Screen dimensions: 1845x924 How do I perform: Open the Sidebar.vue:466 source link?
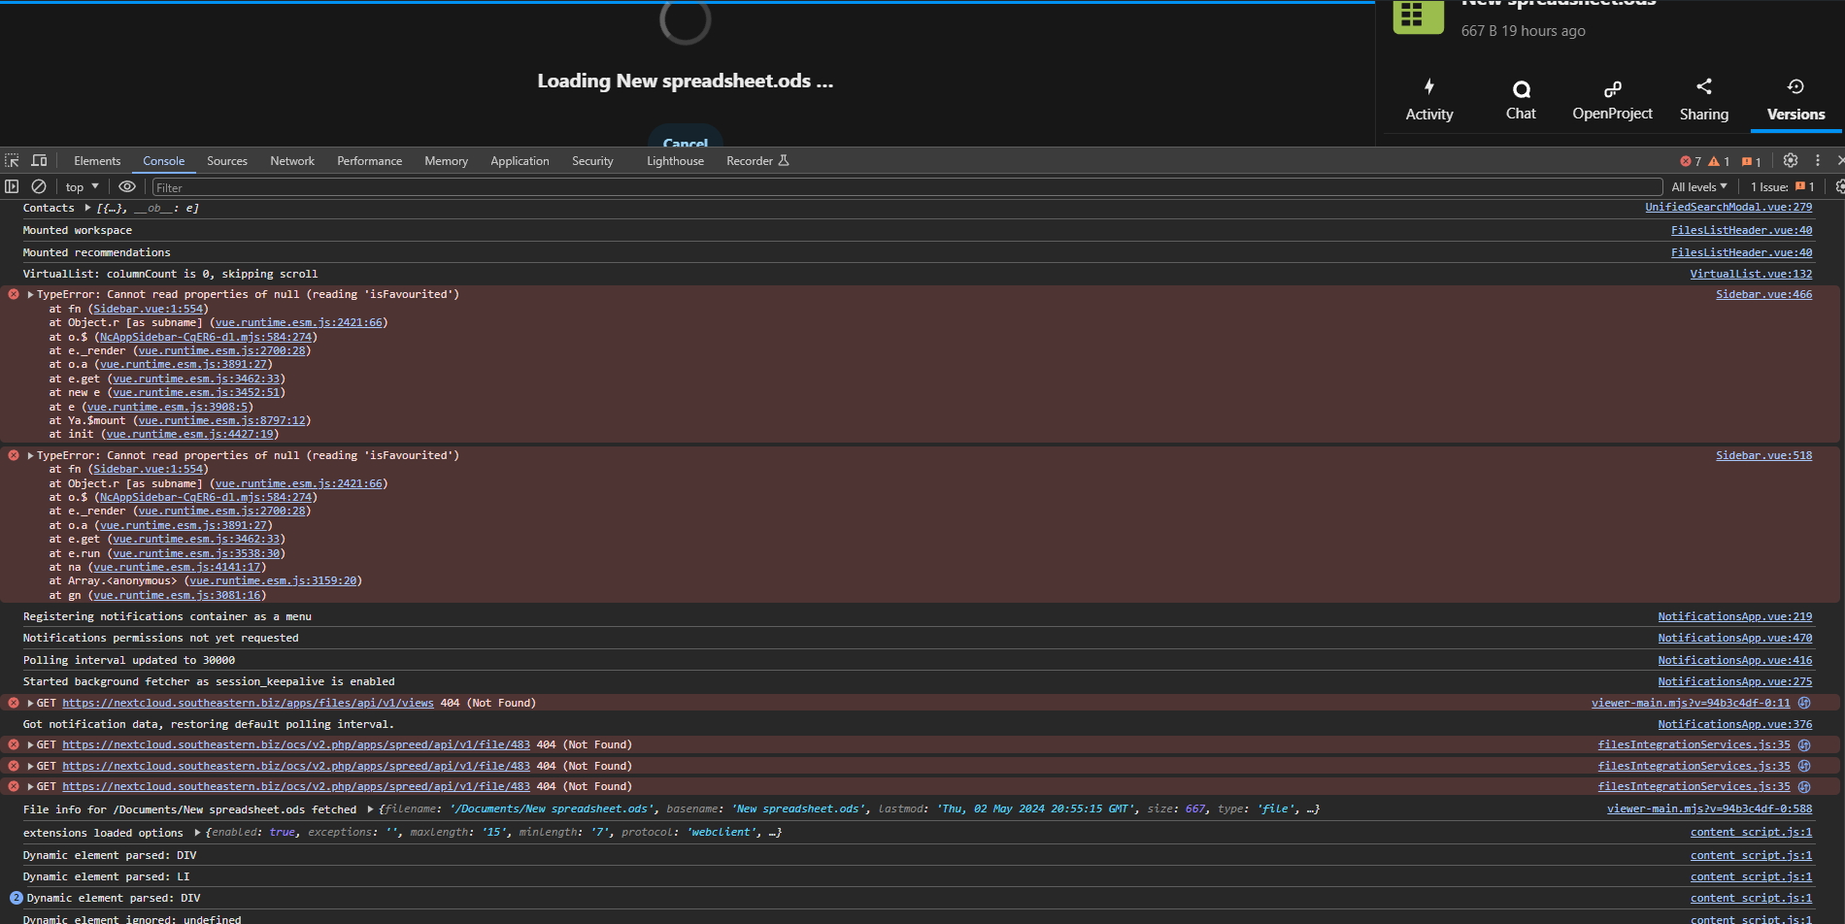[1763, 294]
